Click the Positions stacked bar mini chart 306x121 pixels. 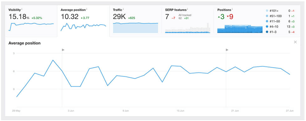tap(240, 29)
